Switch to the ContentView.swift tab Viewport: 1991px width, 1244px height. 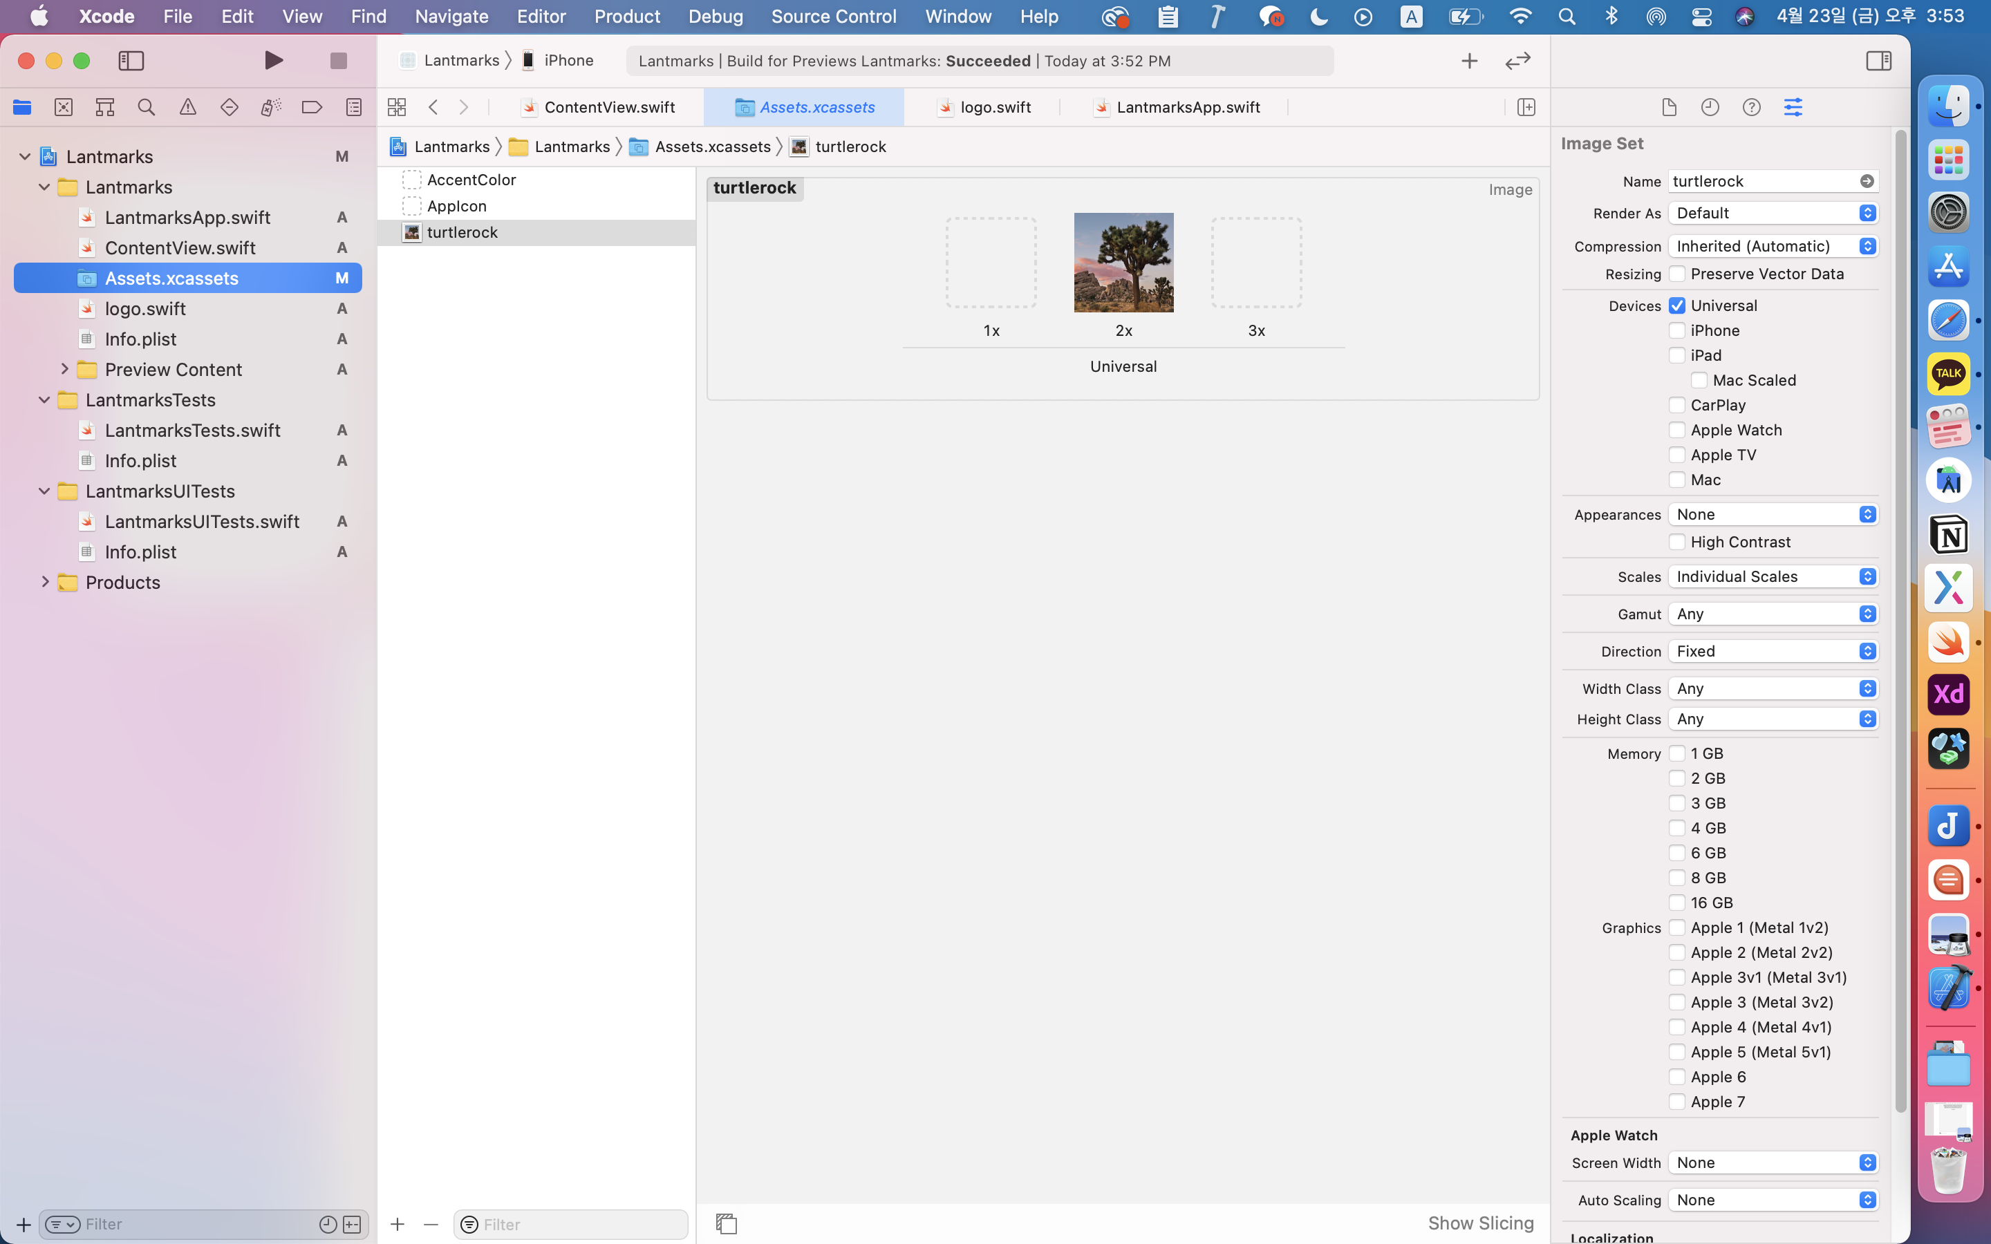[x=609, y=107]
